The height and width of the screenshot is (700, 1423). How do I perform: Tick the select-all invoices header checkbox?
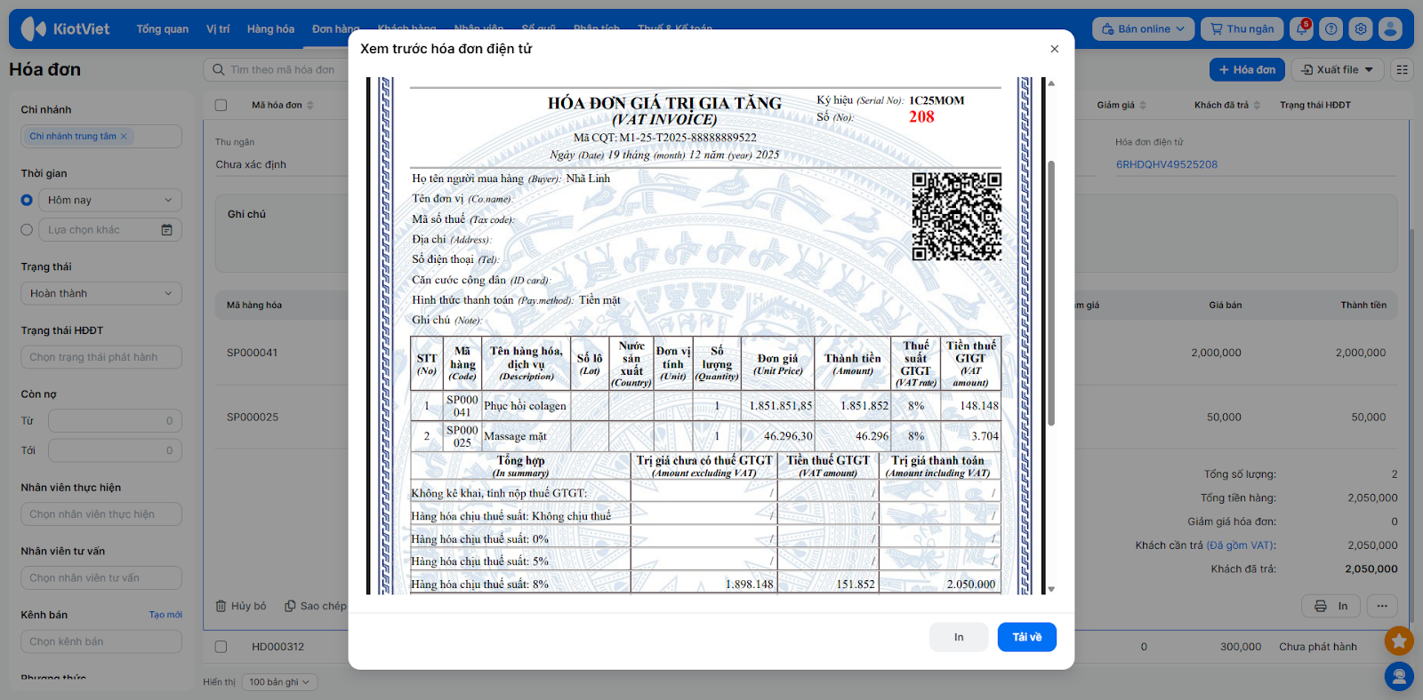coord(221,105)
